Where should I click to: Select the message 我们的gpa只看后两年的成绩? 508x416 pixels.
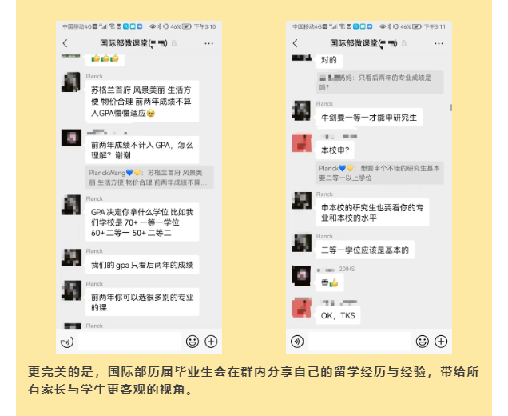tap(142, 265)
